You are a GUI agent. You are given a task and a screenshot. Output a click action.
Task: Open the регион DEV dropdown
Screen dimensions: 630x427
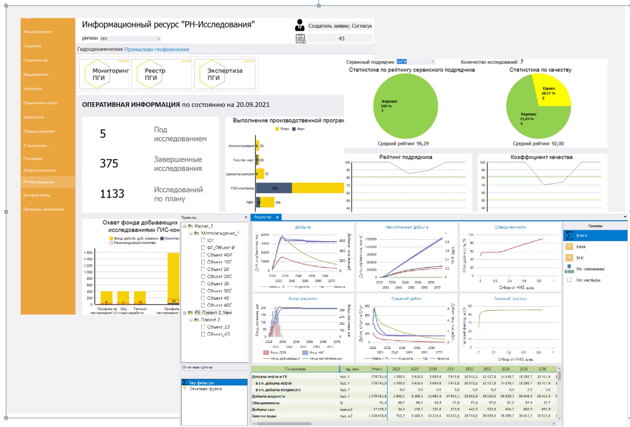(130, 39)
